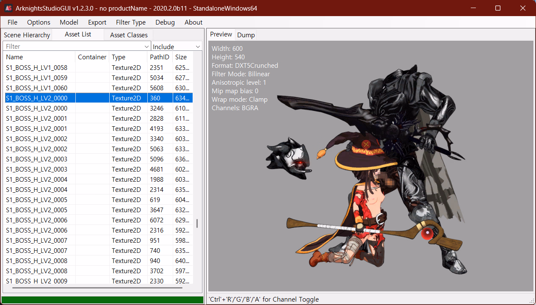Click the 'Width: 600' preview info text

coord(227,49)
